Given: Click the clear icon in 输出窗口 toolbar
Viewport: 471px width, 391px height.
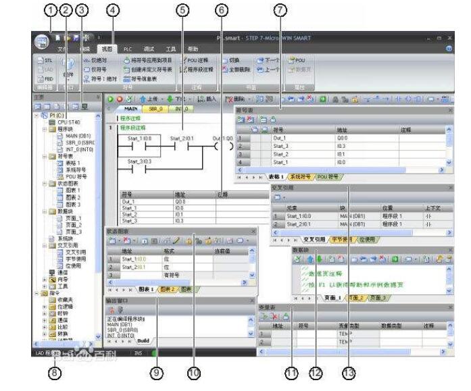Looking at the screenshot, I should click(111, 310).
